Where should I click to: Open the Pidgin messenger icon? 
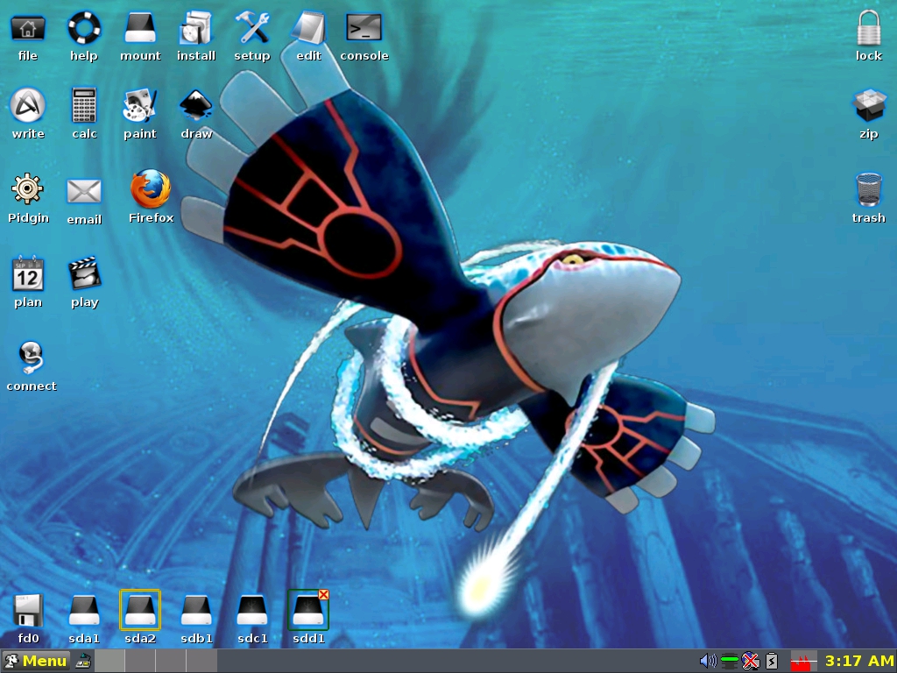click(28, 190)
